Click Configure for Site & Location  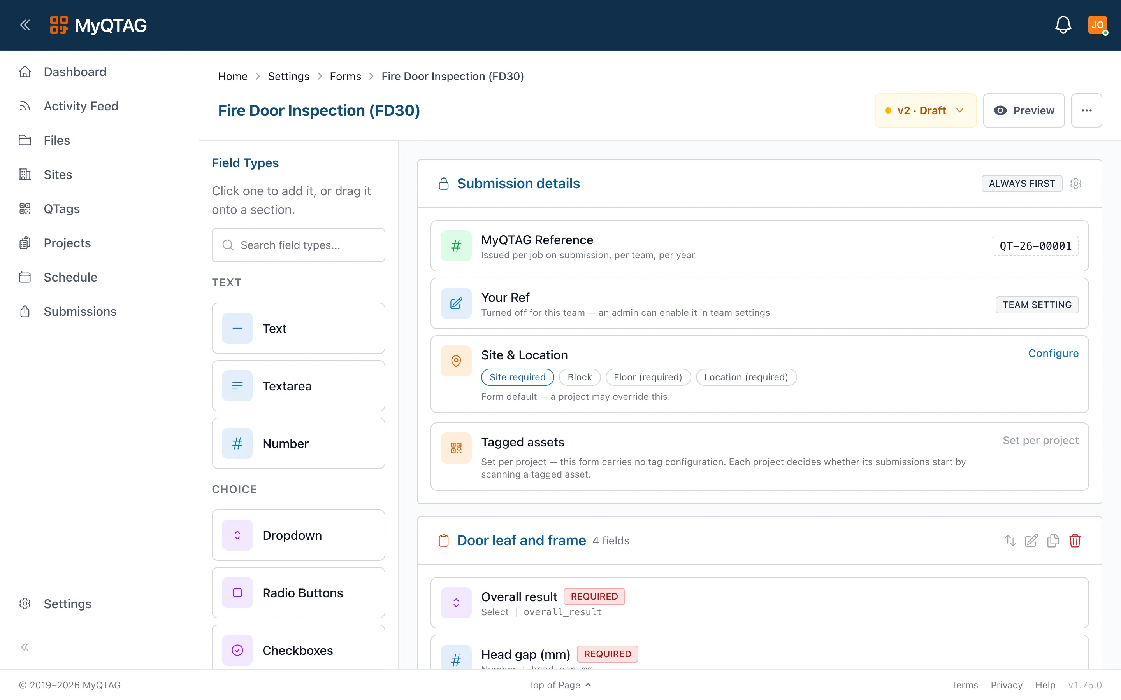coord(1053,353)
